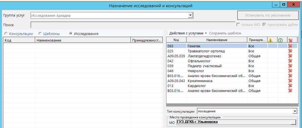Click the Установить по умолчанию button
Image resolution: width=302 pixels, height=128 pixels.
tap(267, 15)
